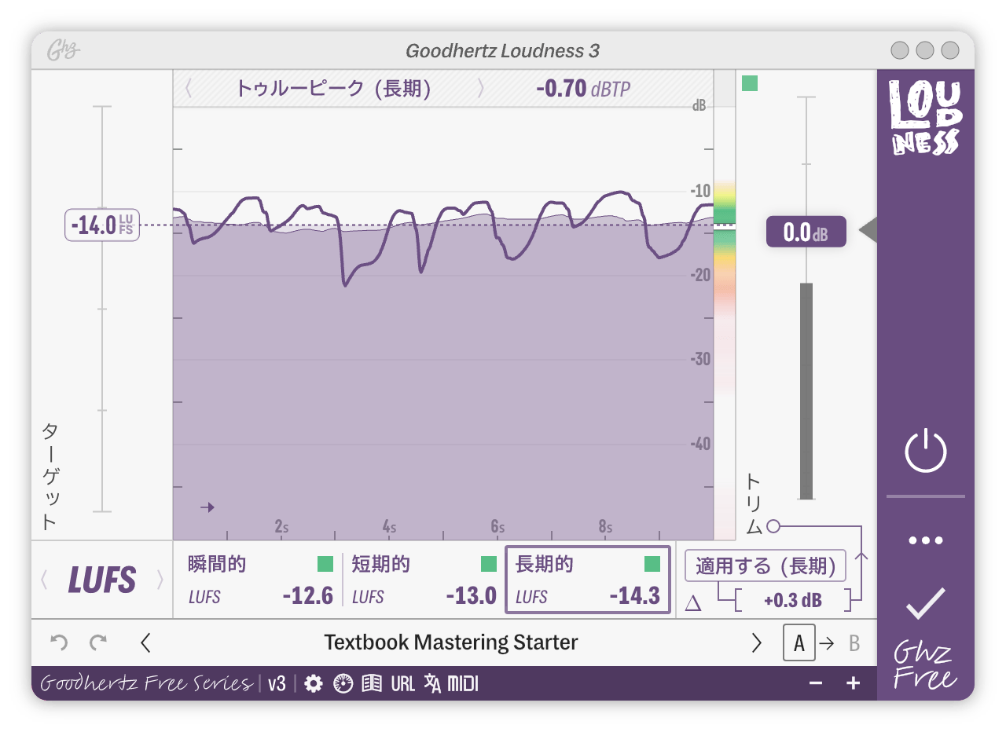The width and height of the screenshot is (1006, 732).
Task: Click the gray trim level meter bar
Action: click(x=806, y=391)
